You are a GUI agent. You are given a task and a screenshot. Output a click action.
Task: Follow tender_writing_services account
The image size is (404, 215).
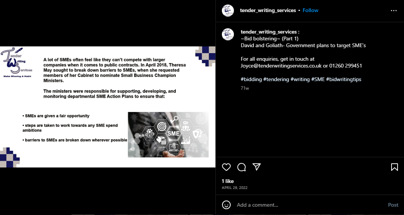click(311, 10)
